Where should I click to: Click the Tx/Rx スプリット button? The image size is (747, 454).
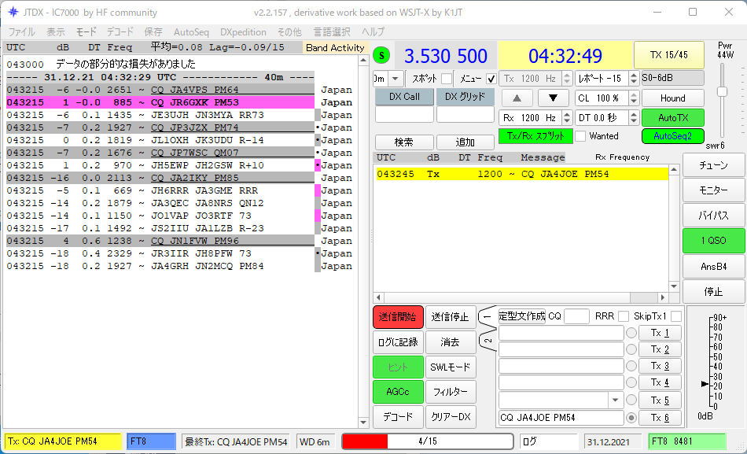[535, 136]
